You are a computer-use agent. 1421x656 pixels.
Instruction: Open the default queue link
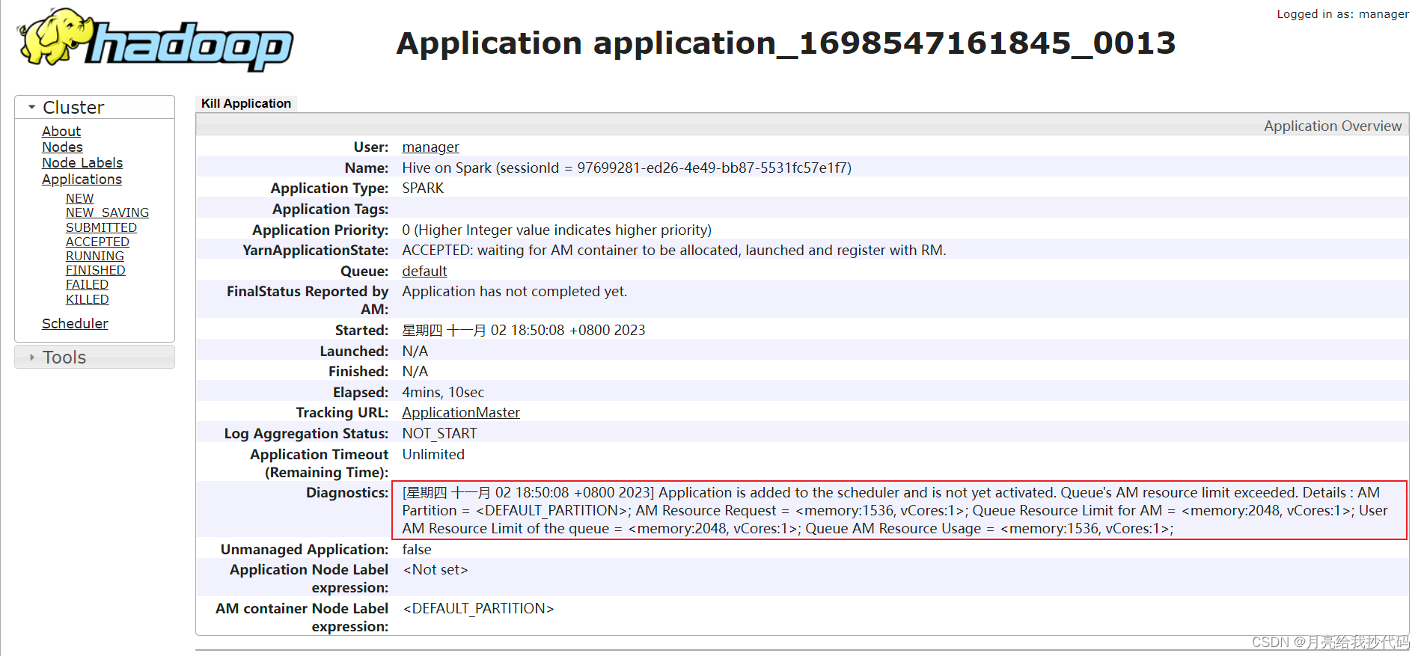point(424,272)
